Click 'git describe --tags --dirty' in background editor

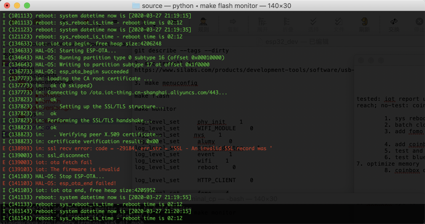[x=181, y=51]
